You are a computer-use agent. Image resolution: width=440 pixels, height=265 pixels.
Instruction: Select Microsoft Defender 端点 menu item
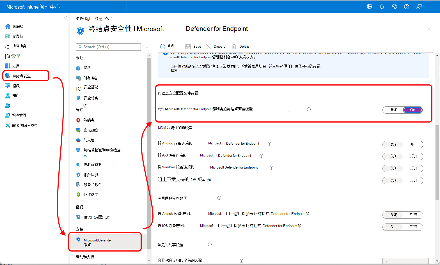click(x=105, y=242)
